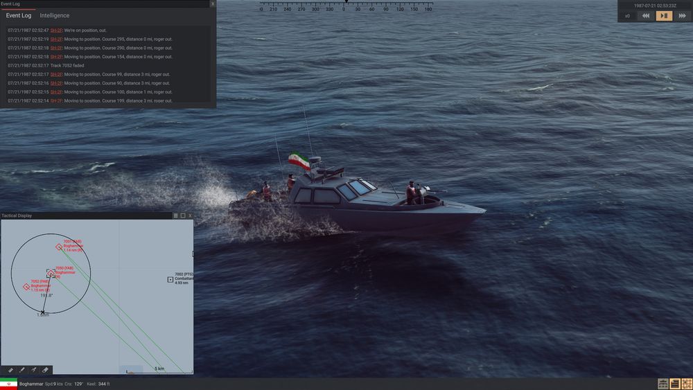693x390 pixels.
Task: Slow down time with rewind arrows button
Action: (x=646, y=16)
